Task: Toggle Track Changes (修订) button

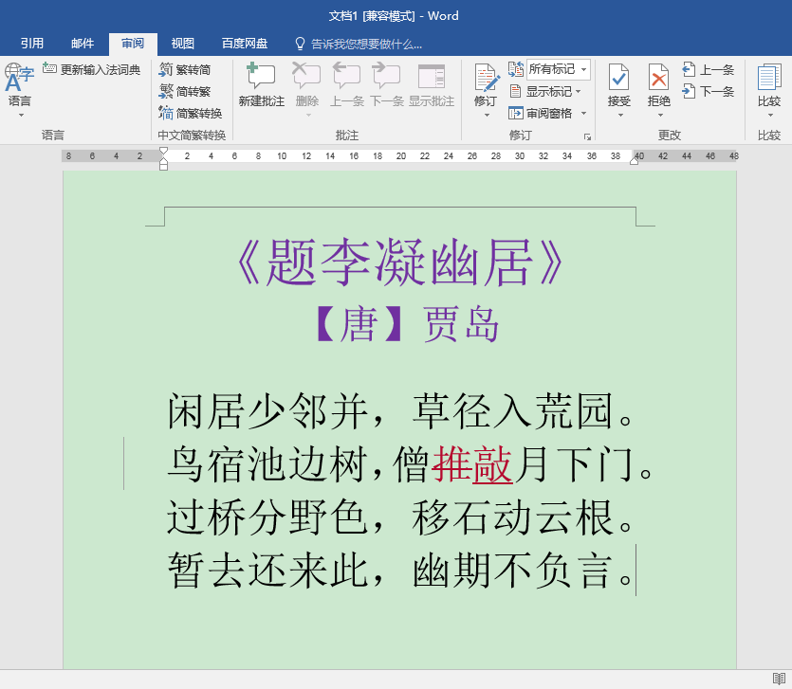Action: [x=487, y=84]
